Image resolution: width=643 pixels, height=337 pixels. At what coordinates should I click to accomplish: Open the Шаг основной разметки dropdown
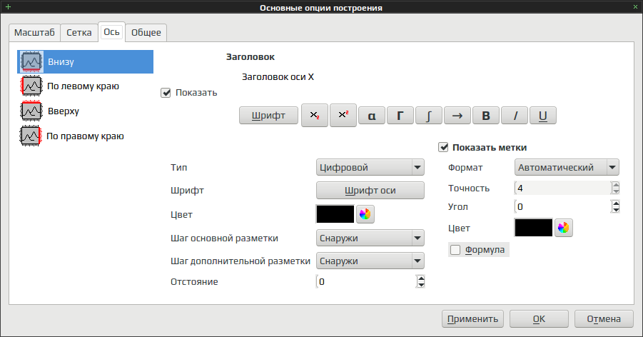click(x=370, y=238)
